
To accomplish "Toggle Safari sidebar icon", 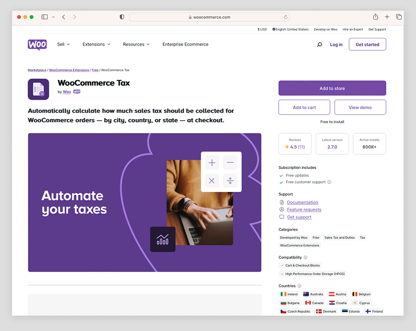I will [44, 17].
